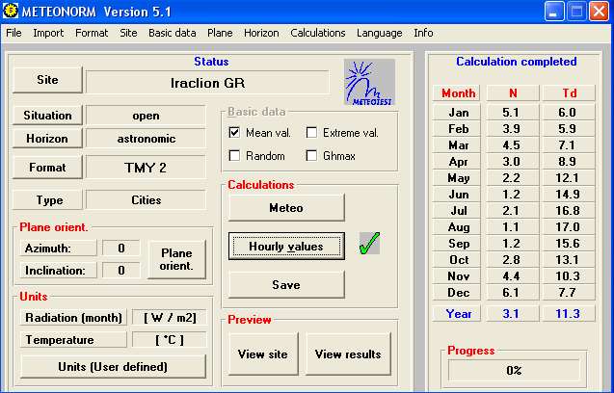Screen dimensions: 614x393
Task: Click the METEOTEST logo image
Action: tap(369, 82)
